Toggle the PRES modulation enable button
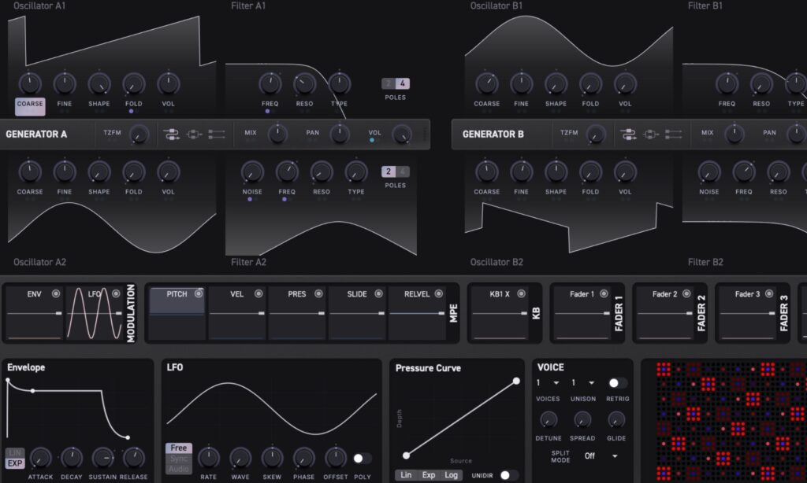The image size is (807, 483). [x=318, y=294]
